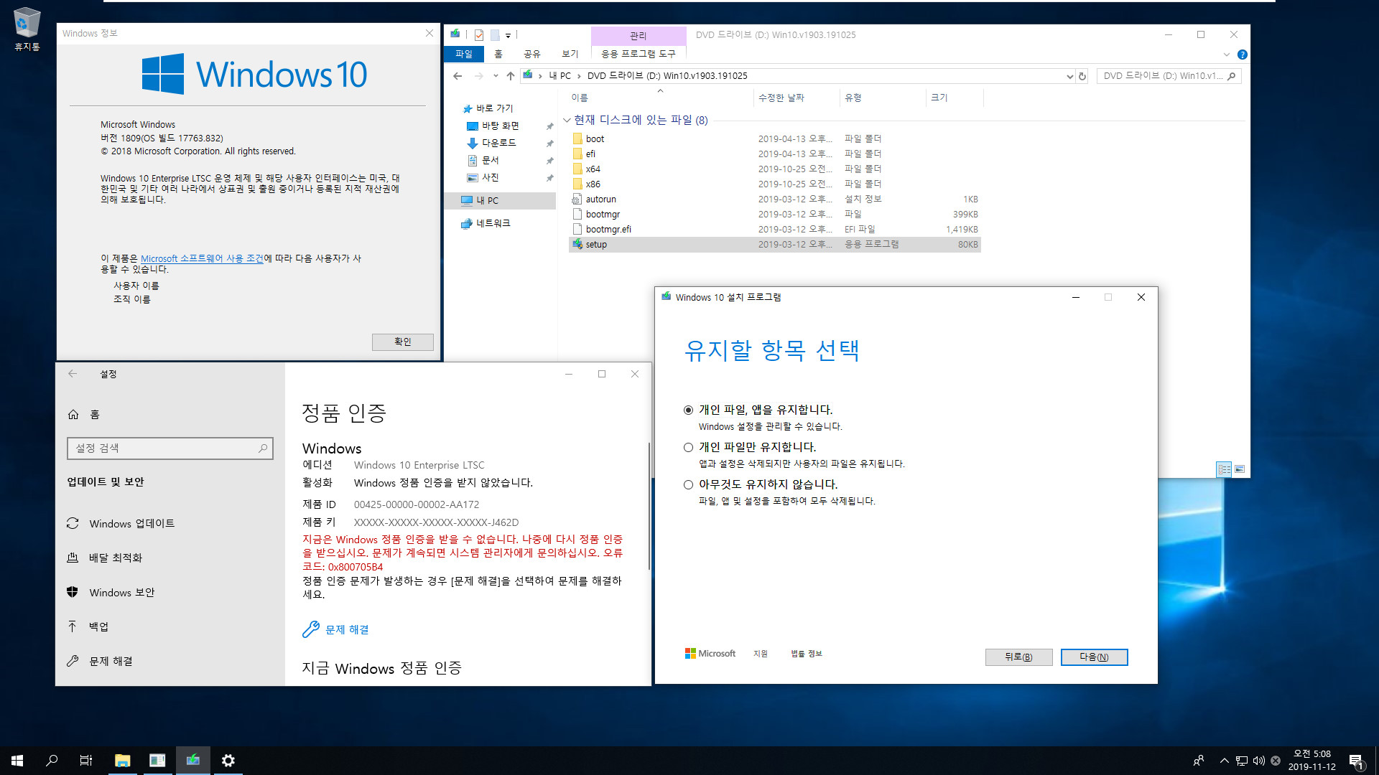The height and width of the screenshot is (775, 1379).
Task: Go back in Explorer navigation
Action: (x=458, y=76)
